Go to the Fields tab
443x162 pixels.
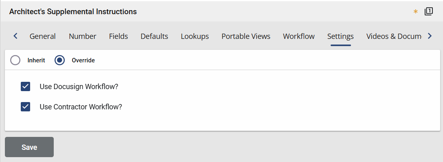118,36
